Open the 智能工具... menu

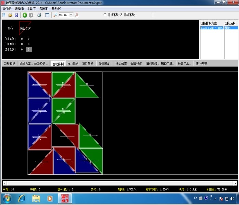tap(168, 64)
